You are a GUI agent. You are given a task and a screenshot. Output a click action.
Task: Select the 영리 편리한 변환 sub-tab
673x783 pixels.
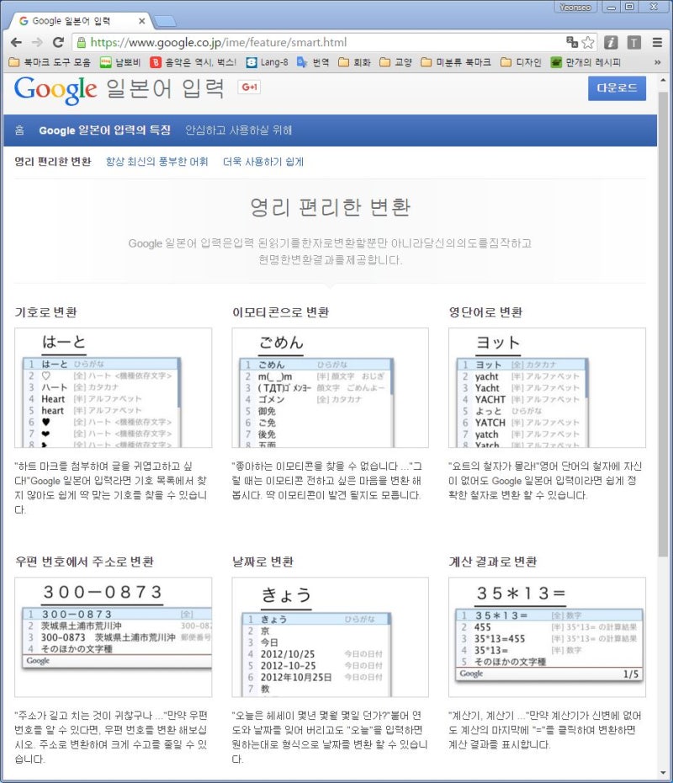click(x=53, y=162)
